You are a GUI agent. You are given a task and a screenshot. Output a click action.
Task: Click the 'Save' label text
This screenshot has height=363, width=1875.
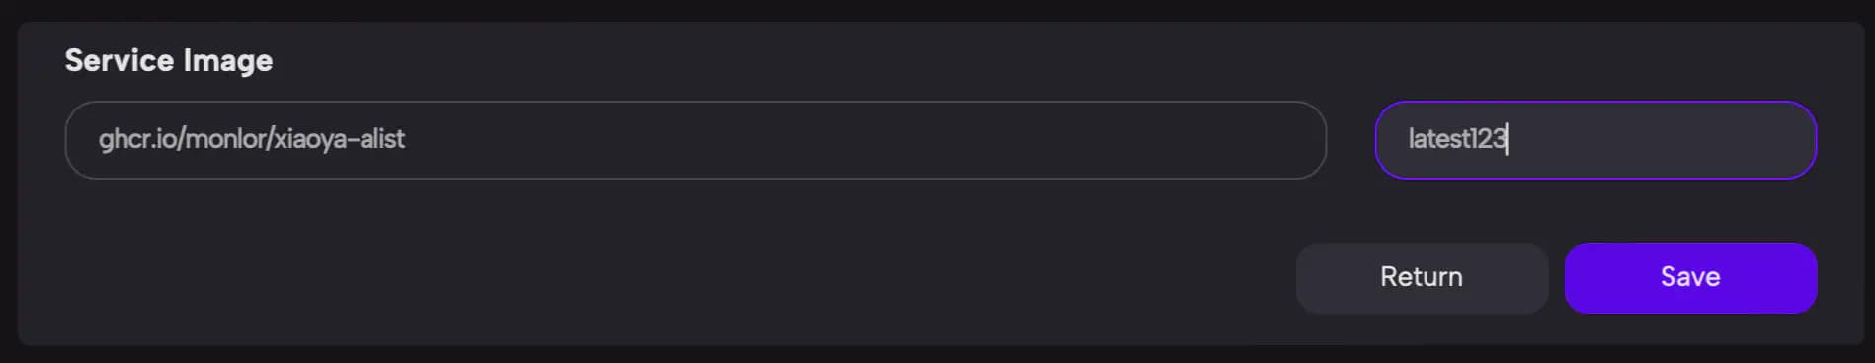click(1690, 277)
